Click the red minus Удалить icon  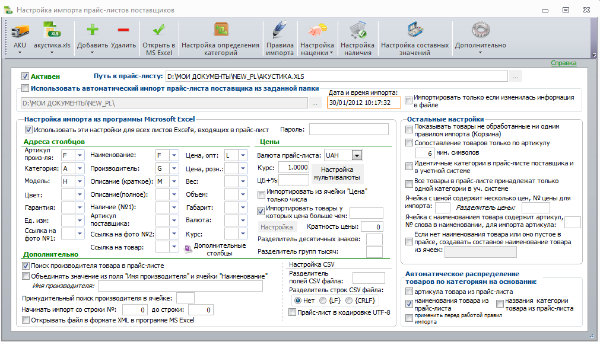pos(123,30)
